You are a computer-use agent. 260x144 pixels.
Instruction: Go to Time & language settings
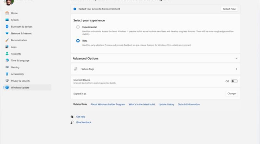(20, 61)
